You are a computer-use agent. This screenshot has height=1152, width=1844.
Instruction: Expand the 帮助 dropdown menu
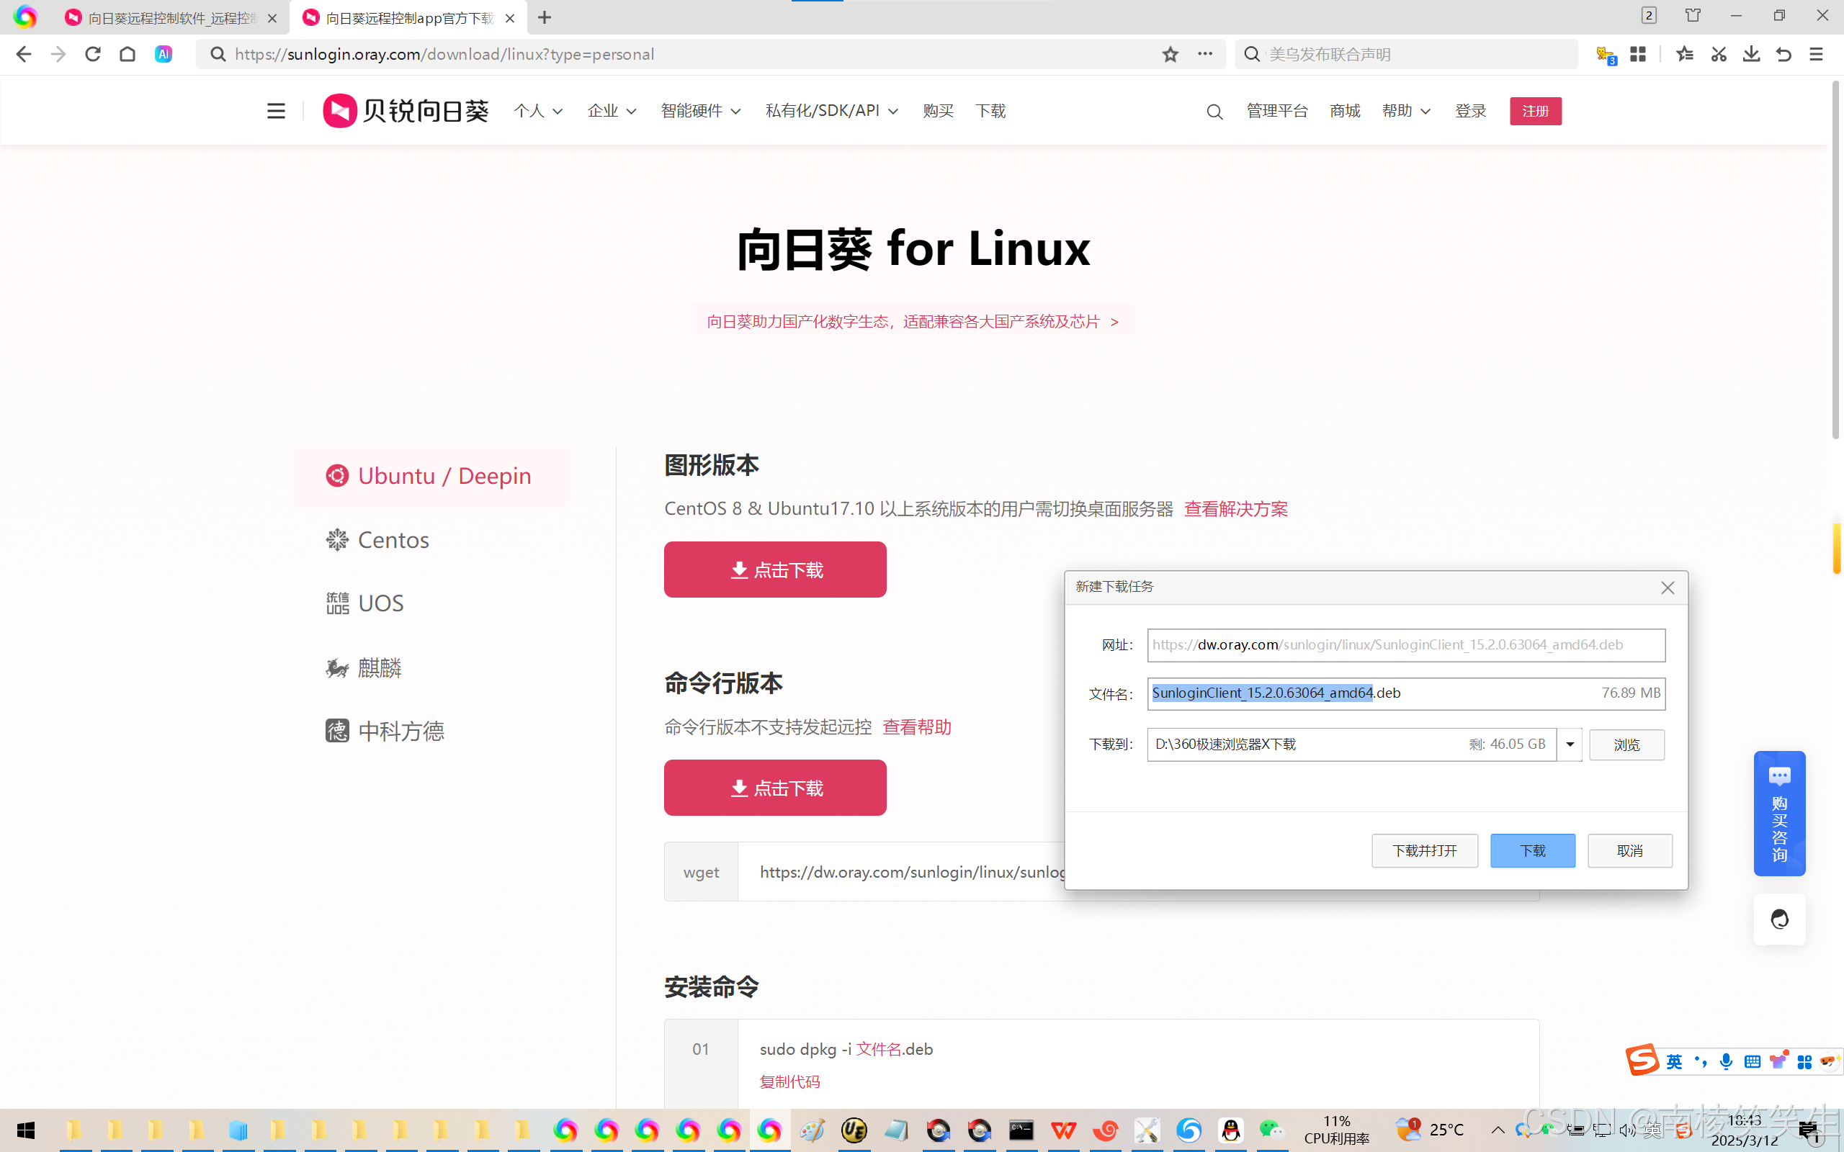point(1406,111)
